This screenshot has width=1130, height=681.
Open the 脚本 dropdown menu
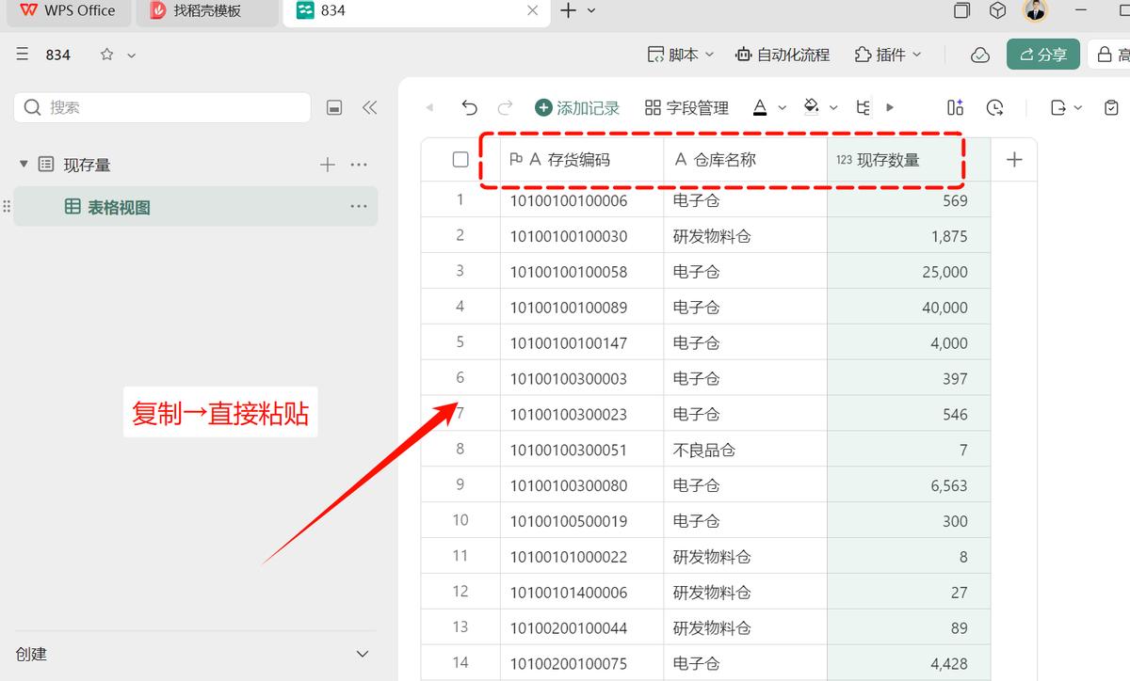(681, 55)
